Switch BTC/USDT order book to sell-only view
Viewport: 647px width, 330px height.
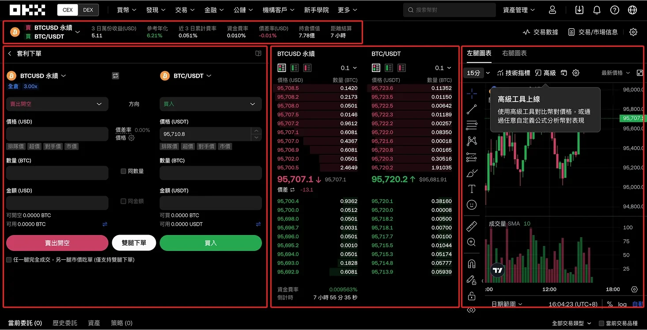401,68
